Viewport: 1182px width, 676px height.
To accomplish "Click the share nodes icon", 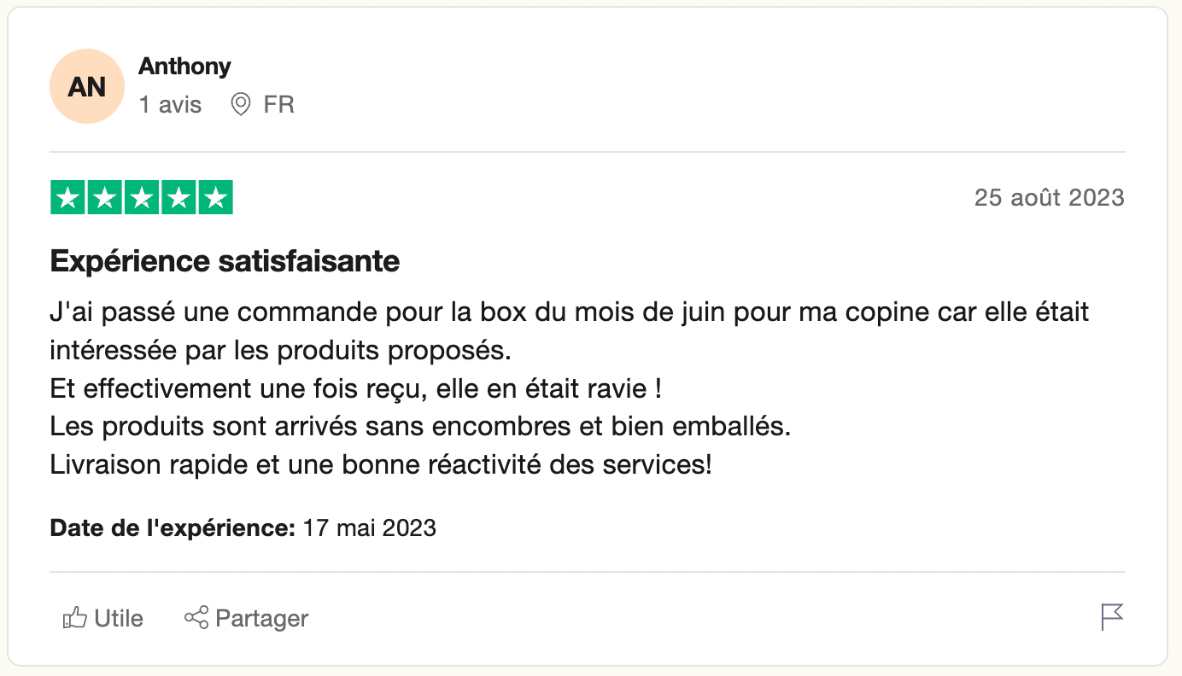I will click(x=196, y=618).
